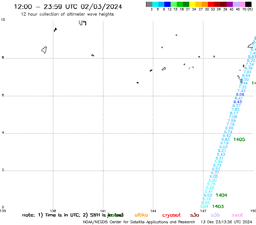Click the green track time label 1404
Viewport: 256px width, 225px height.
[221, 195]
